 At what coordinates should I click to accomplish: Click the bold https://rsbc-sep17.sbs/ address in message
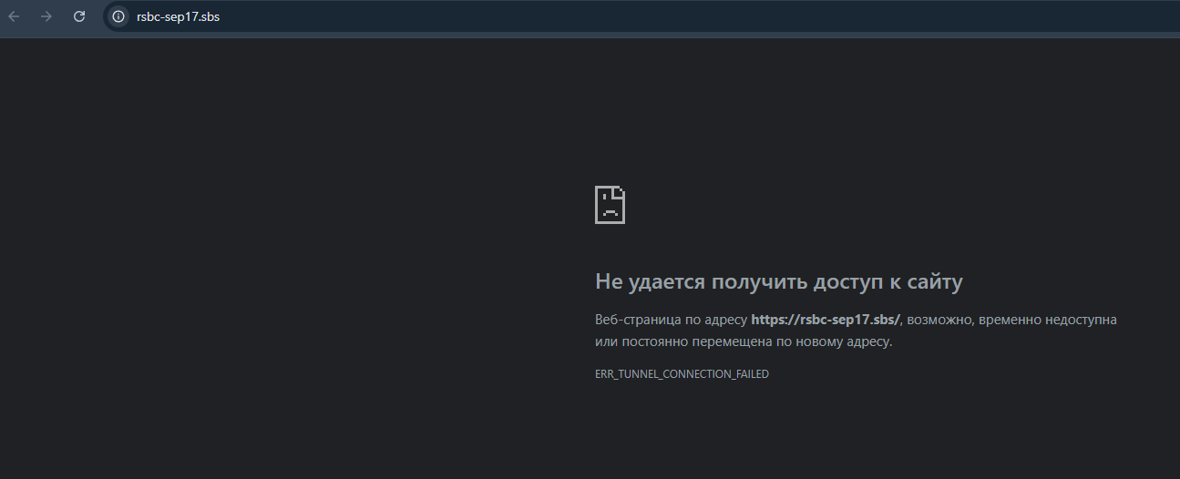[825, 320]
